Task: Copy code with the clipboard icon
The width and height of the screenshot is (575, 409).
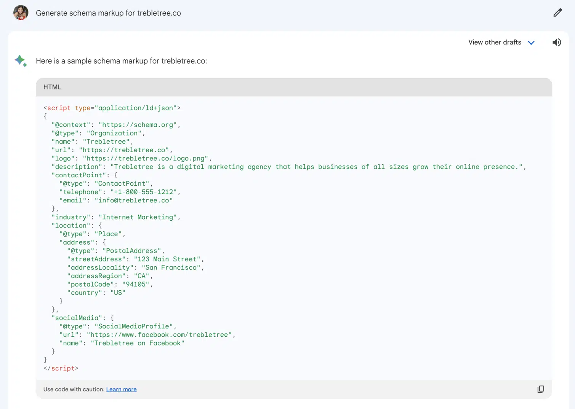Action: [541, 389]
